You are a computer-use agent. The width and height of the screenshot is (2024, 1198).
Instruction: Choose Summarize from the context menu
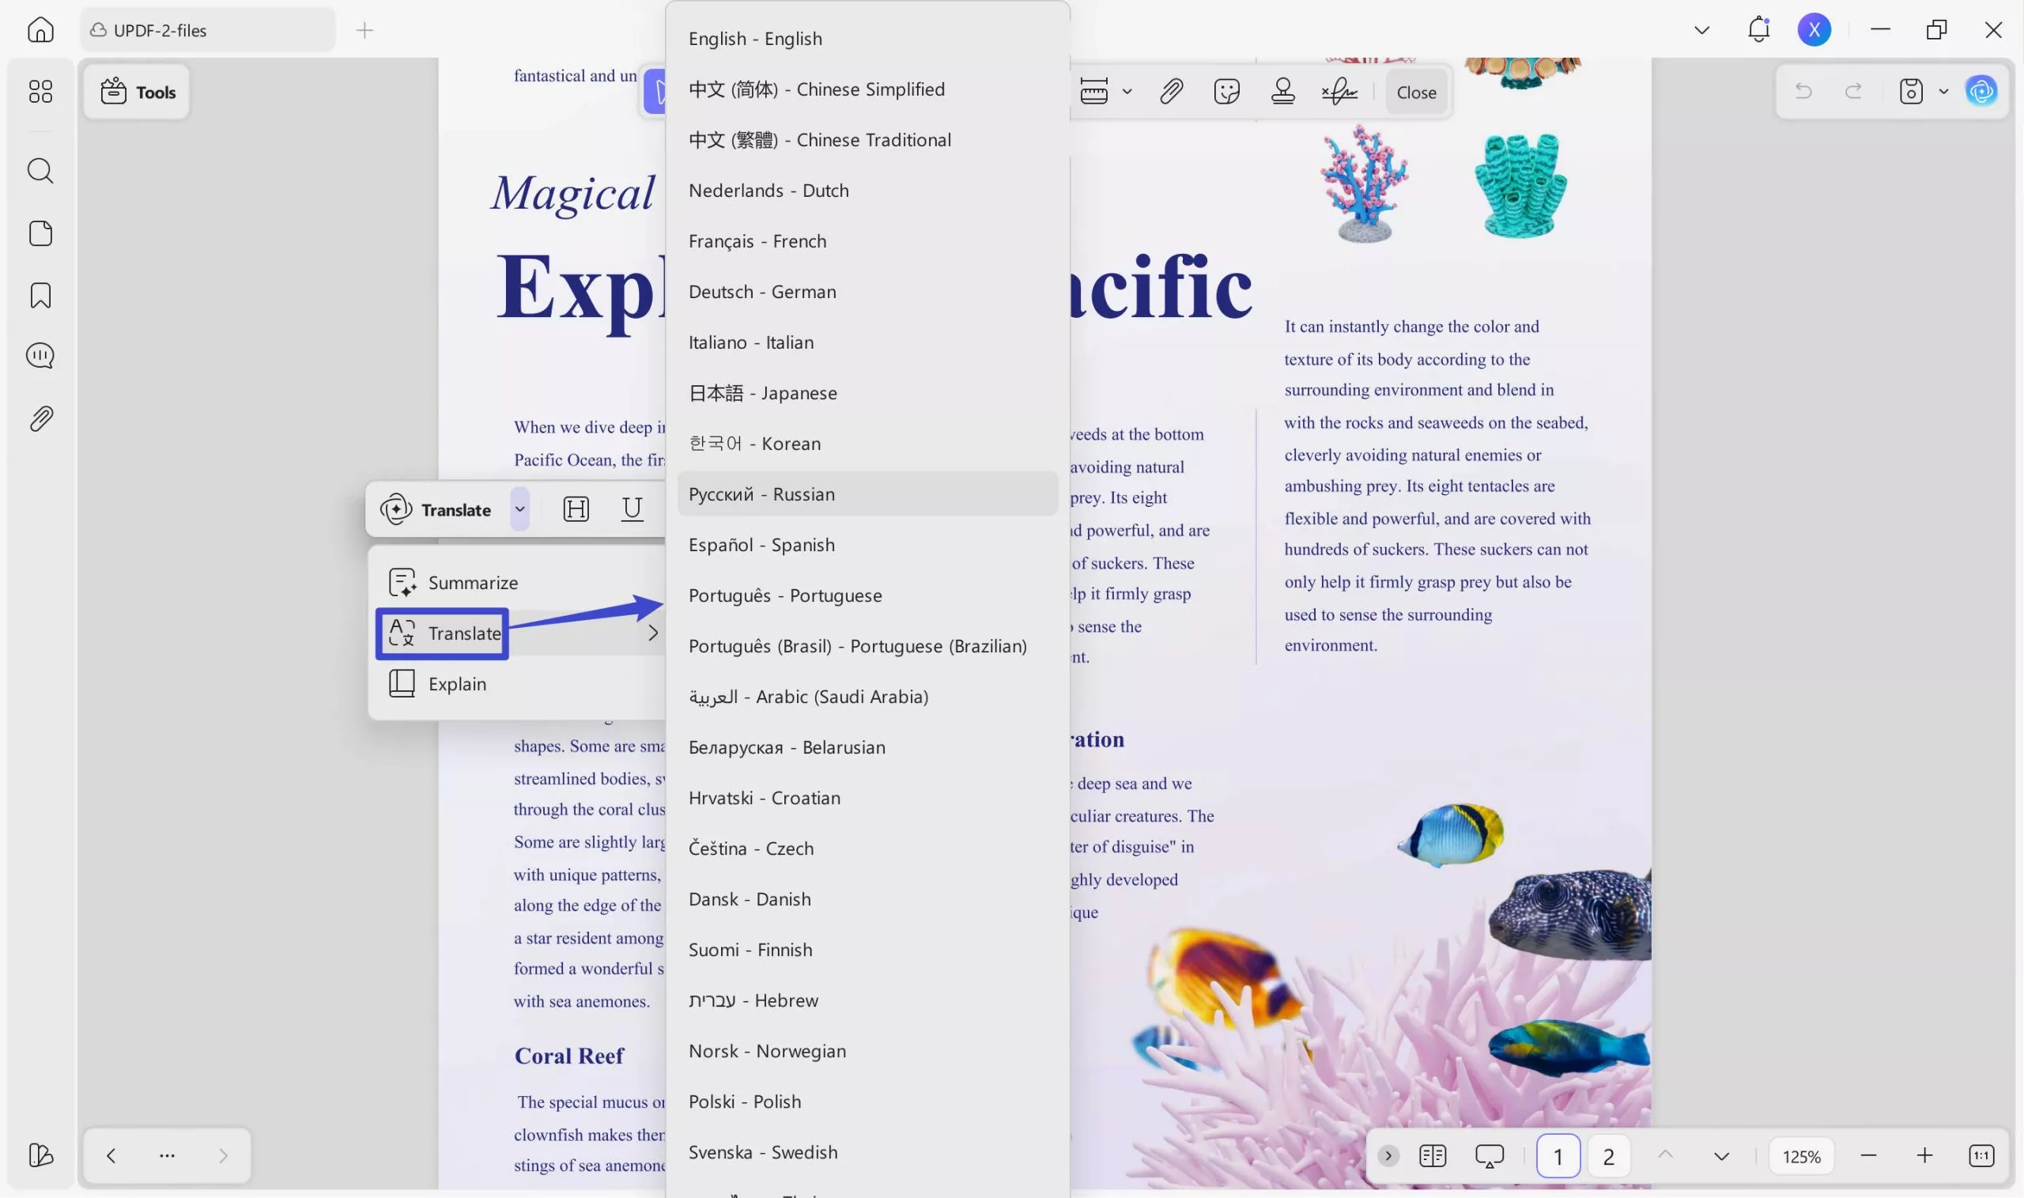(x=473, y=581)
